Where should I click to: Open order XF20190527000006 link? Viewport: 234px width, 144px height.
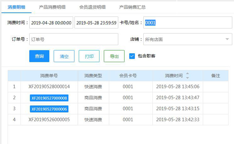pyautogui.click(x=49, y=109)
